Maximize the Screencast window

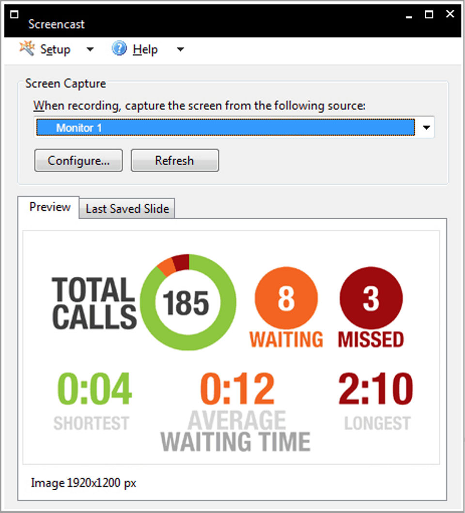(429, 15)
